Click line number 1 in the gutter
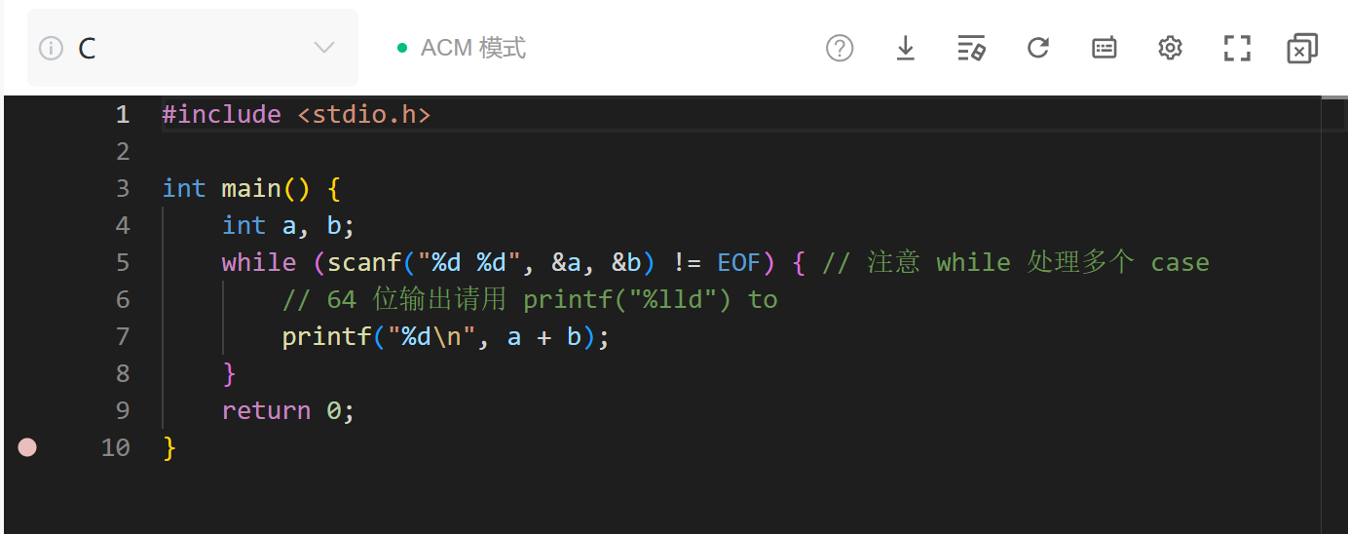Image resolution: width=1348 pixels, height=534 pixels. [x=122, y=115]
